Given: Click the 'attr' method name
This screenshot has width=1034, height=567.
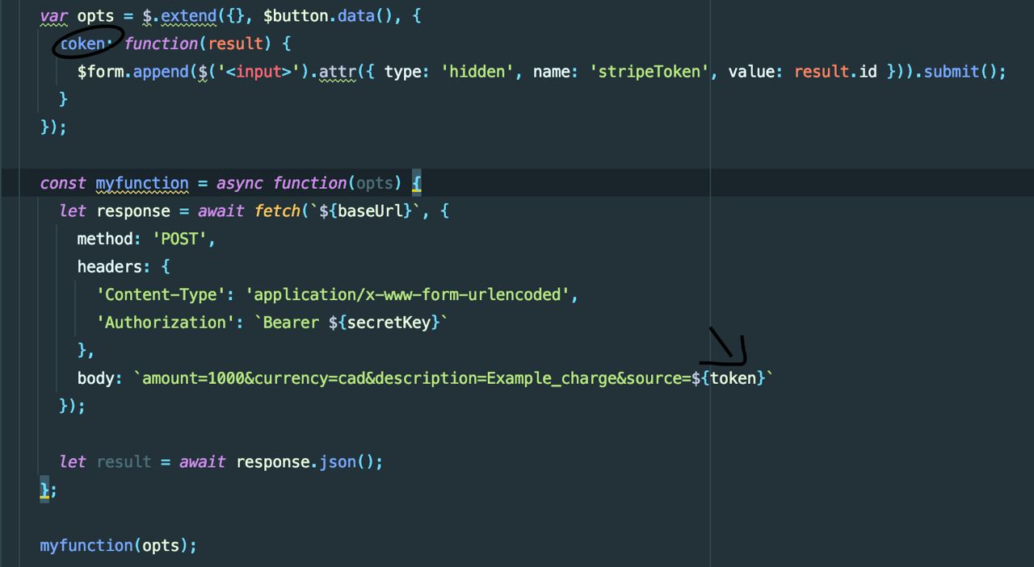Looking at the screenshot, I should coord(338,71).
